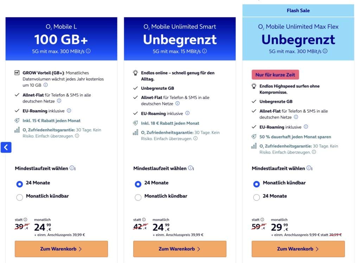This screenshot has width=360, height=263.
Task: Choose 24 Monate for Unlimited Max Flex
Action: click(257, 197)
